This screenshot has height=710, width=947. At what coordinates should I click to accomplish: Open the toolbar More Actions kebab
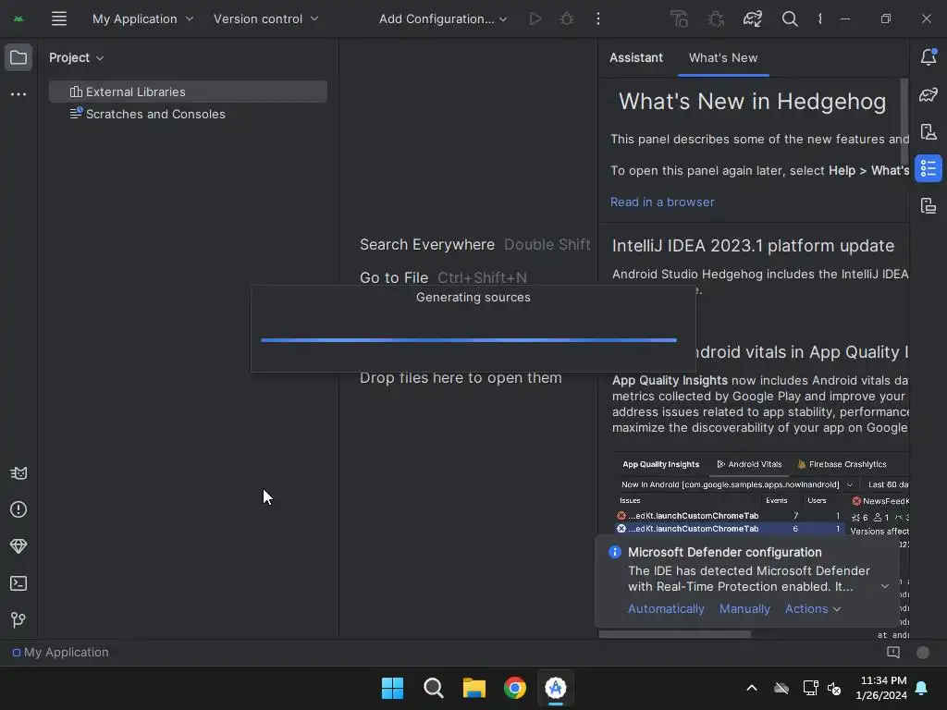[x=598, y=18]
